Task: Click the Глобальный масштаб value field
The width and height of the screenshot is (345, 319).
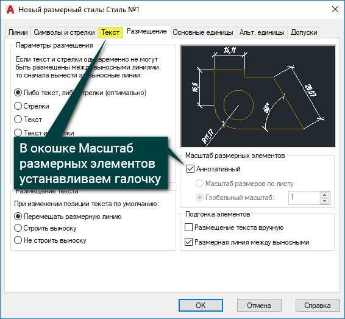Action: click(305, 198)
